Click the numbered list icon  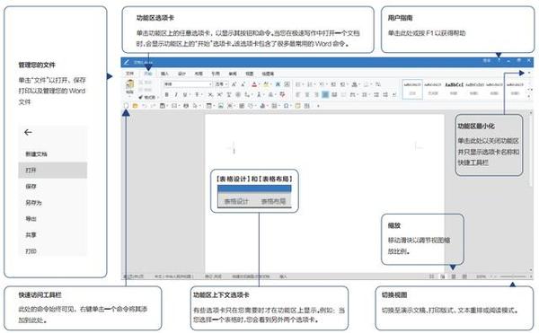[310, 84]
